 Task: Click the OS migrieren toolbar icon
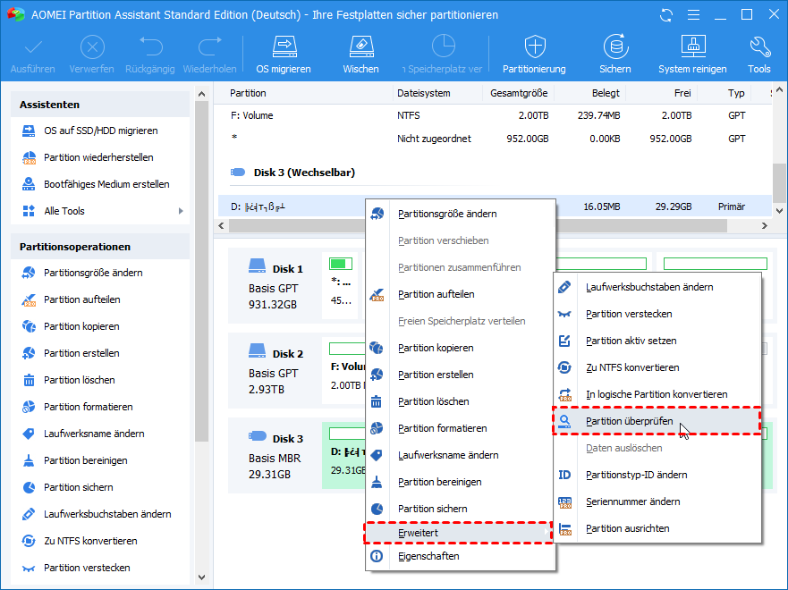click(x=284, y=47)
